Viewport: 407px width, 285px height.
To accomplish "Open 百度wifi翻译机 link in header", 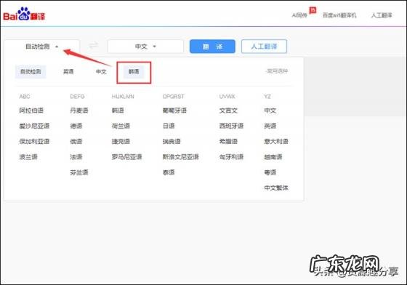I will 339,15.
